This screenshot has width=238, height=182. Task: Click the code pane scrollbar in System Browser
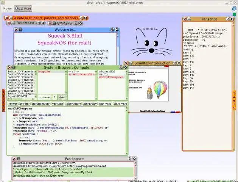point(126,131)
